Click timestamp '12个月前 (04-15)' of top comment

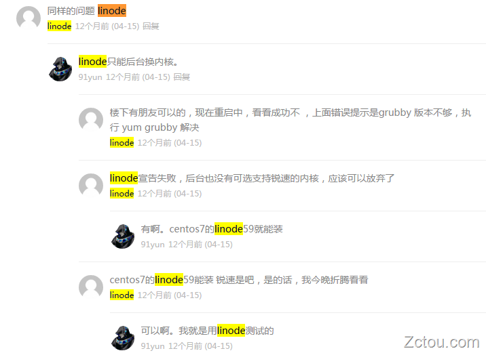[107, 26]
